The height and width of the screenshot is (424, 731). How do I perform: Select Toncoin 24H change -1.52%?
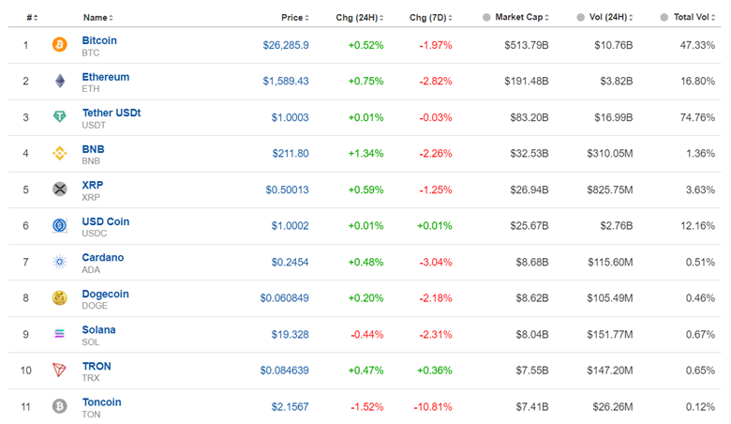tap(367, 407)
